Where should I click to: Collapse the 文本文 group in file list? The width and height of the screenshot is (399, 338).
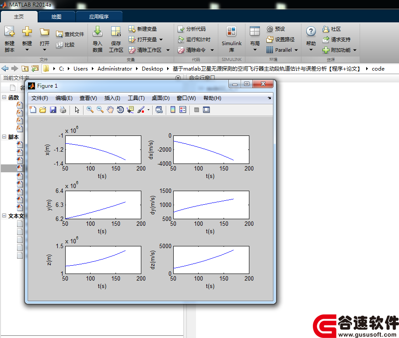[4, 216]
